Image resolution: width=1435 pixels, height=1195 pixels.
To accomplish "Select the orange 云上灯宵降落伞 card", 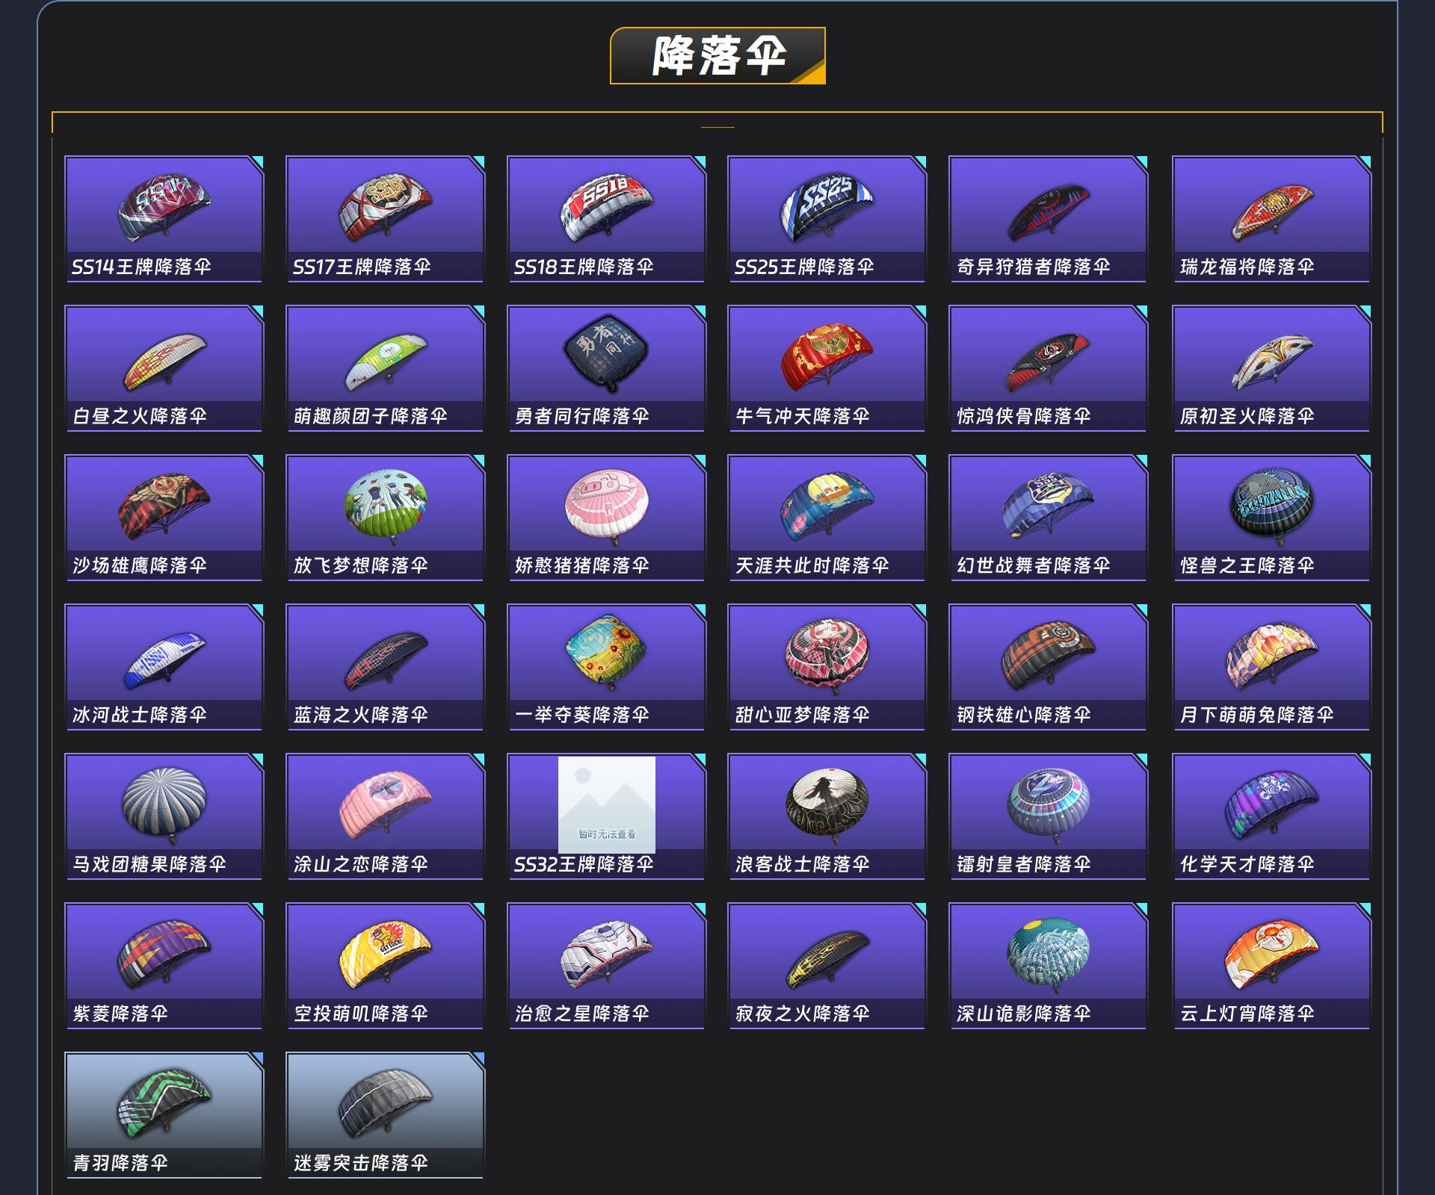I will coord(1271,966).
